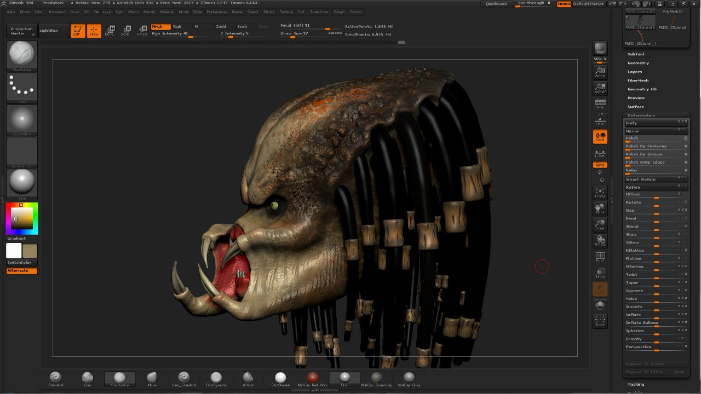This screenshot has width=701, height=394.
Task: Toggle the Floor grid
Action: (x=600, y=120)
